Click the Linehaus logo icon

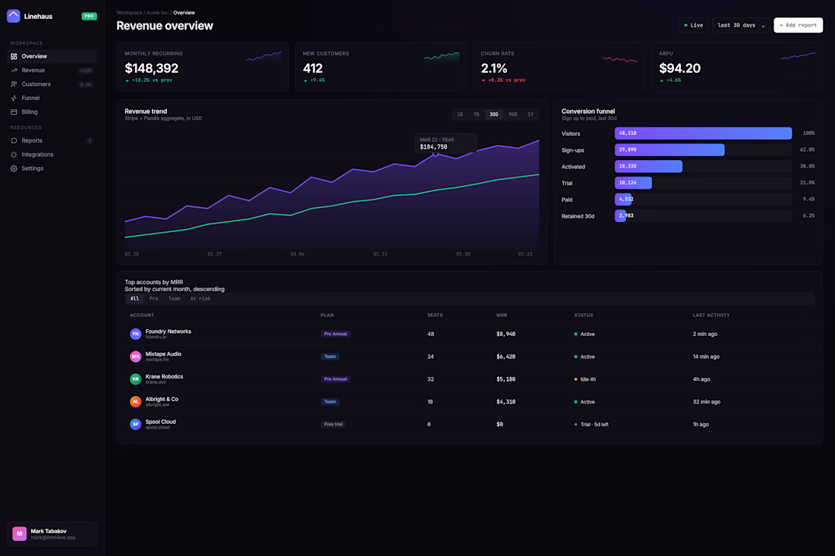[x=14, y=16]
